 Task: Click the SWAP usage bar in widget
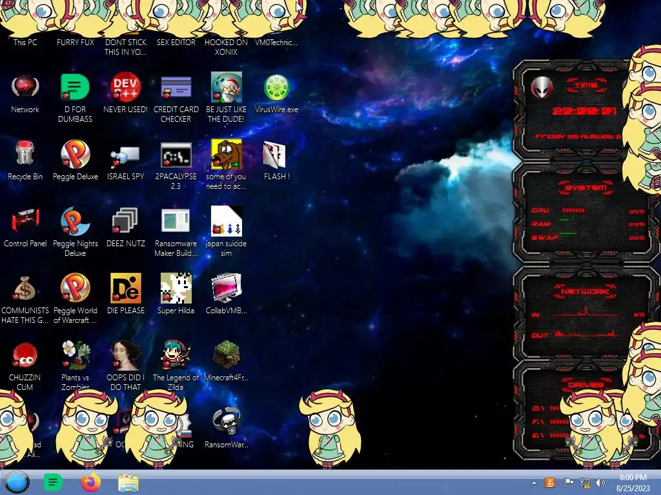tap(568, 233)
